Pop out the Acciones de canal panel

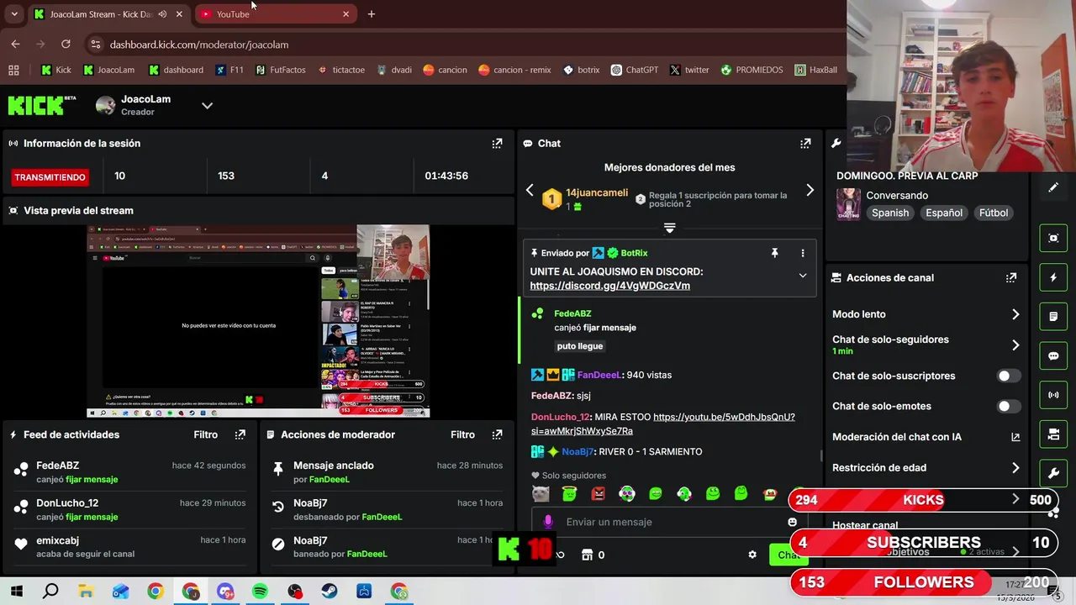(x=1011, y=277)
